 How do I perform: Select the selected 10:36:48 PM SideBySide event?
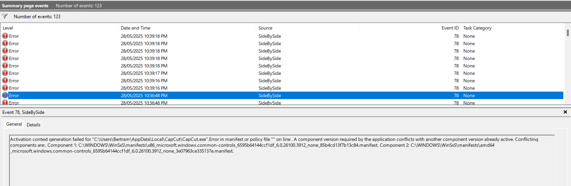[x=282, y=95]
